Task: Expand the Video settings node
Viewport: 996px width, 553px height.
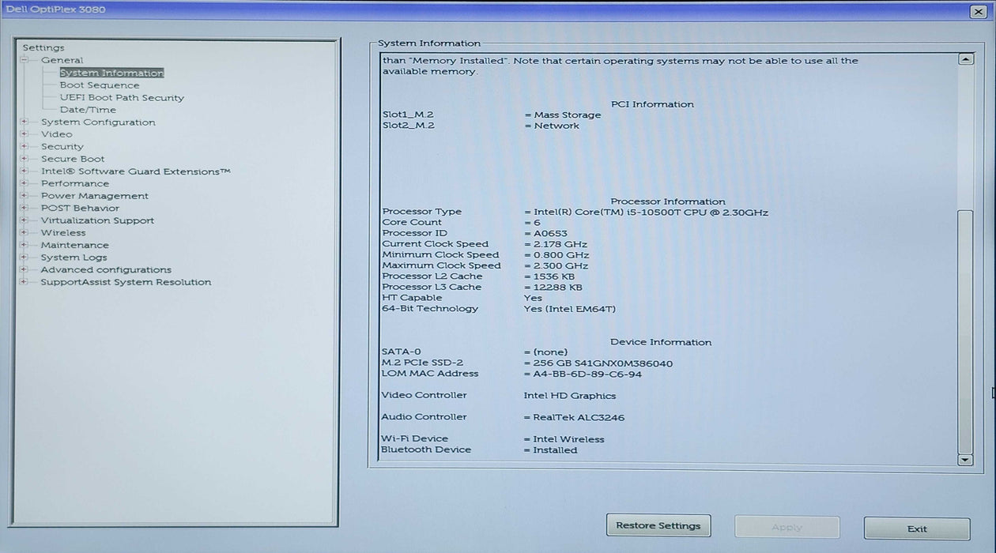Action: coord(25,134)
